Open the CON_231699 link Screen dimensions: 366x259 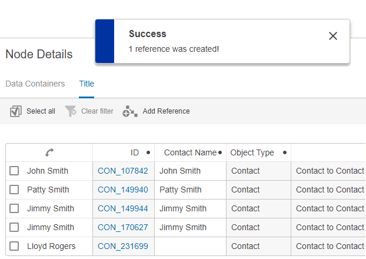pos(122,247)
